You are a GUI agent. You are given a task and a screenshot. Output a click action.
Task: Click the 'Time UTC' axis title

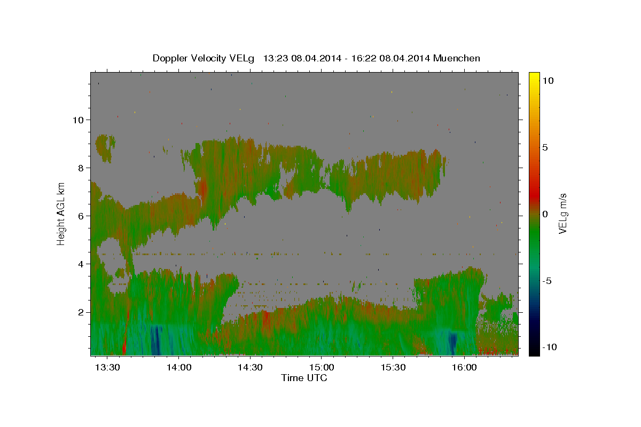point(304,378)
